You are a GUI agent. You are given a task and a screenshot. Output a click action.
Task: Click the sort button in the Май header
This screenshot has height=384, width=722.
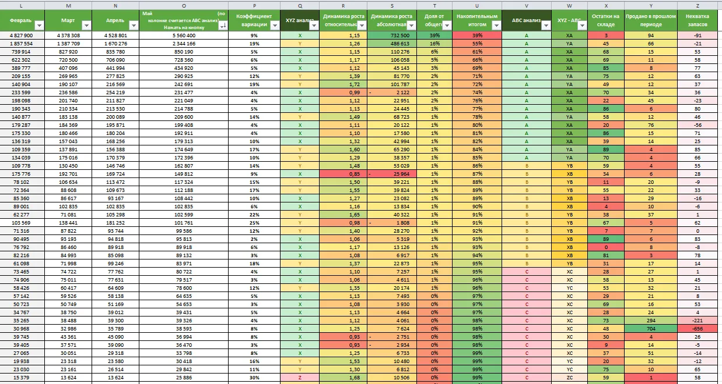pos(223,25)
